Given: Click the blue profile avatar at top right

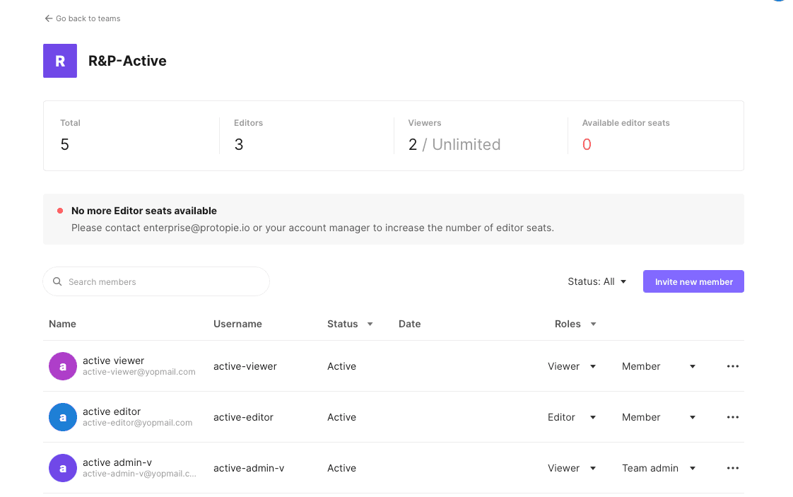Looking at the screenshot, I should (777, 3).
